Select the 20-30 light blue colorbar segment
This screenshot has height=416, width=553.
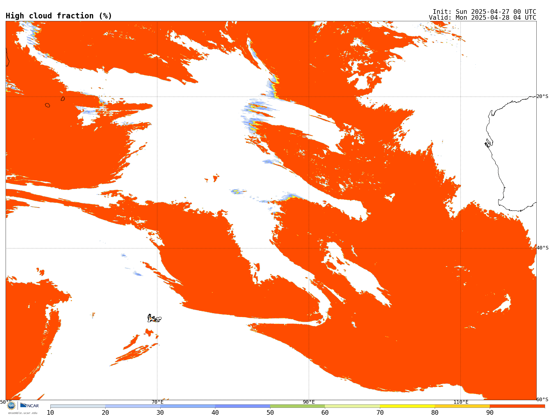click(x=133, y=406)
